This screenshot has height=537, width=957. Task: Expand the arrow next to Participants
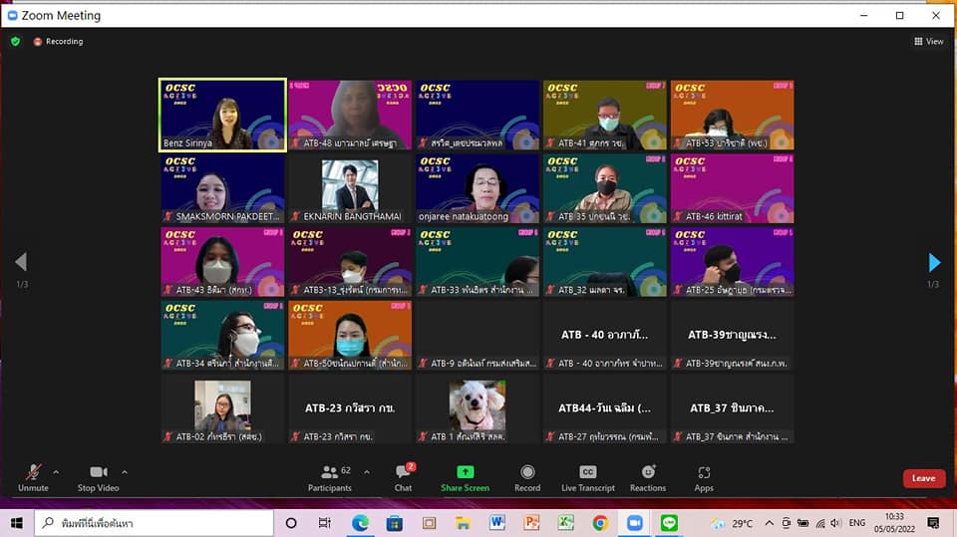(x=367, y=471)
